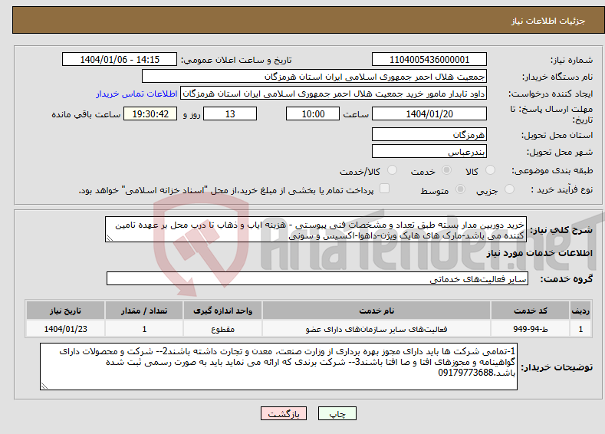Click the deadline hour field 10:00

pyautogui.click(x=313, y=113)
